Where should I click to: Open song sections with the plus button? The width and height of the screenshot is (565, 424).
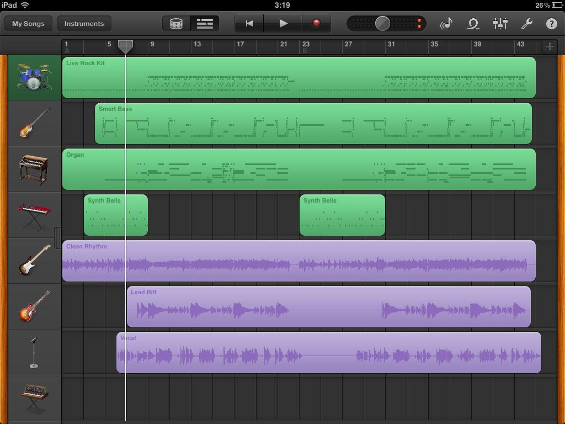coord(550,46)
